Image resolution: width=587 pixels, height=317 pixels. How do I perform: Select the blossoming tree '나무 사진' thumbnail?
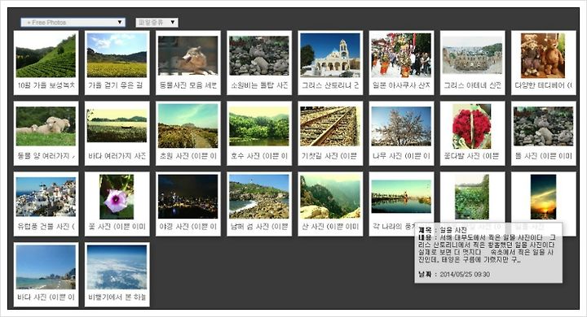[401, 126]
